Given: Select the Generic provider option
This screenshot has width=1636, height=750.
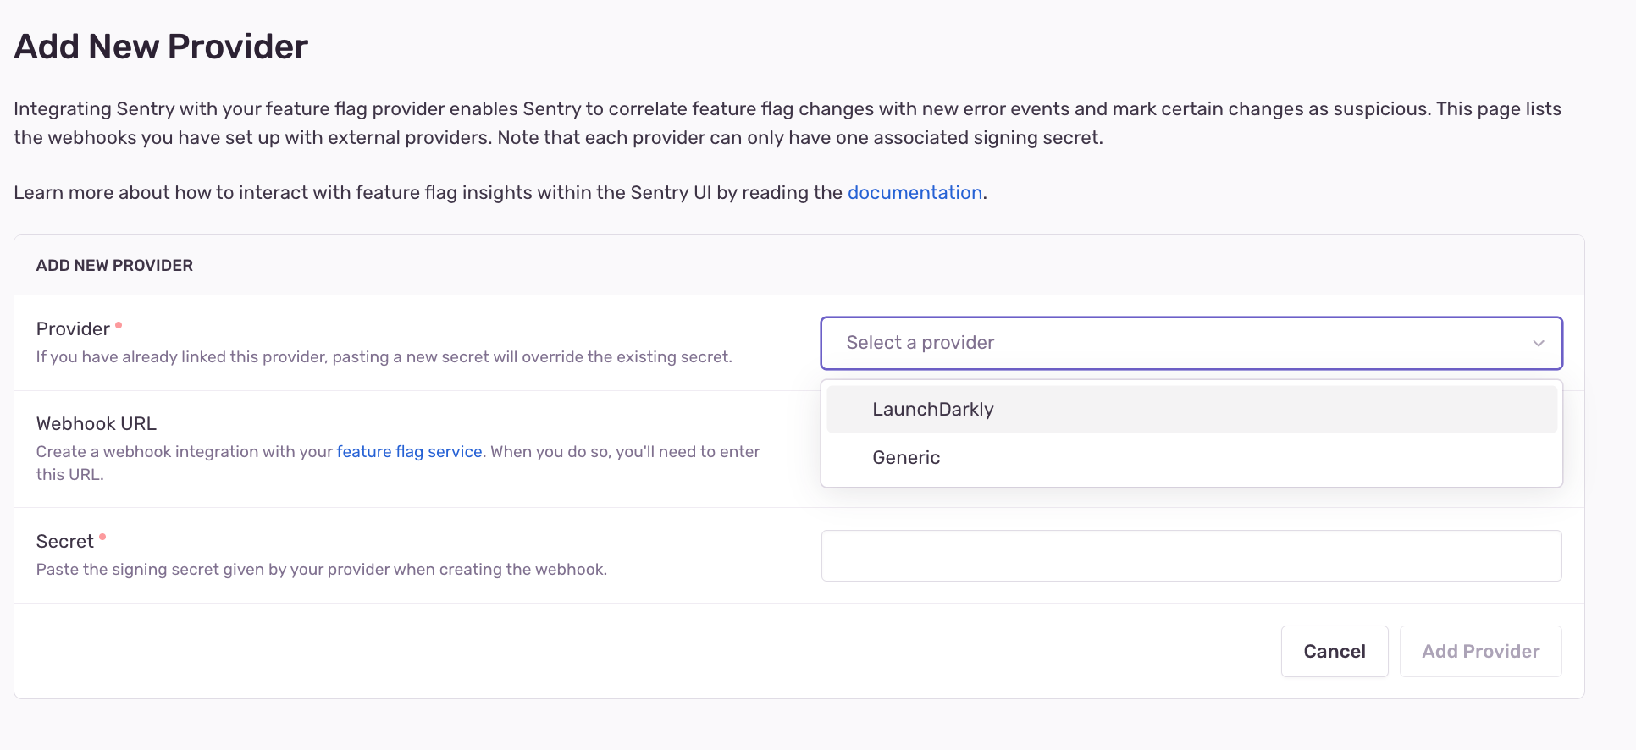Looking at the screenshot, I should click(1191, 458).
